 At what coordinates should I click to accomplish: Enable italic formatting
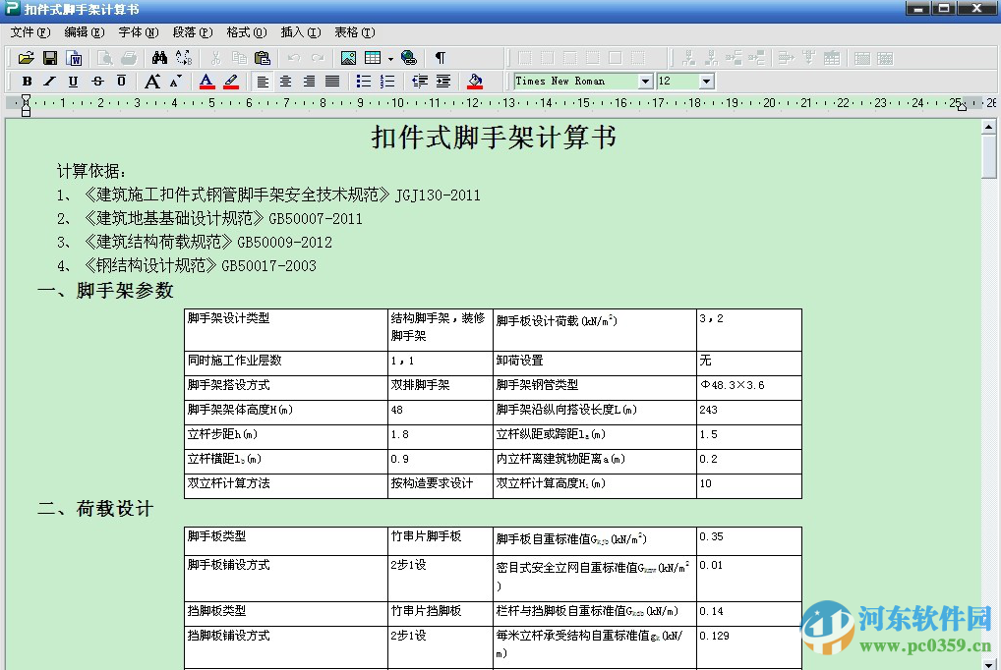[49, 81]
